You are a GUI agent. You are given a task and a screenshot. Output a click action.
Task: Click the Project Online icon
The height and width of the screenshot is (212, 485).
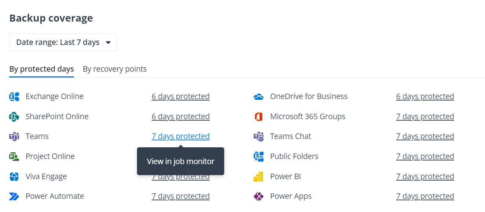pos(14,156)
